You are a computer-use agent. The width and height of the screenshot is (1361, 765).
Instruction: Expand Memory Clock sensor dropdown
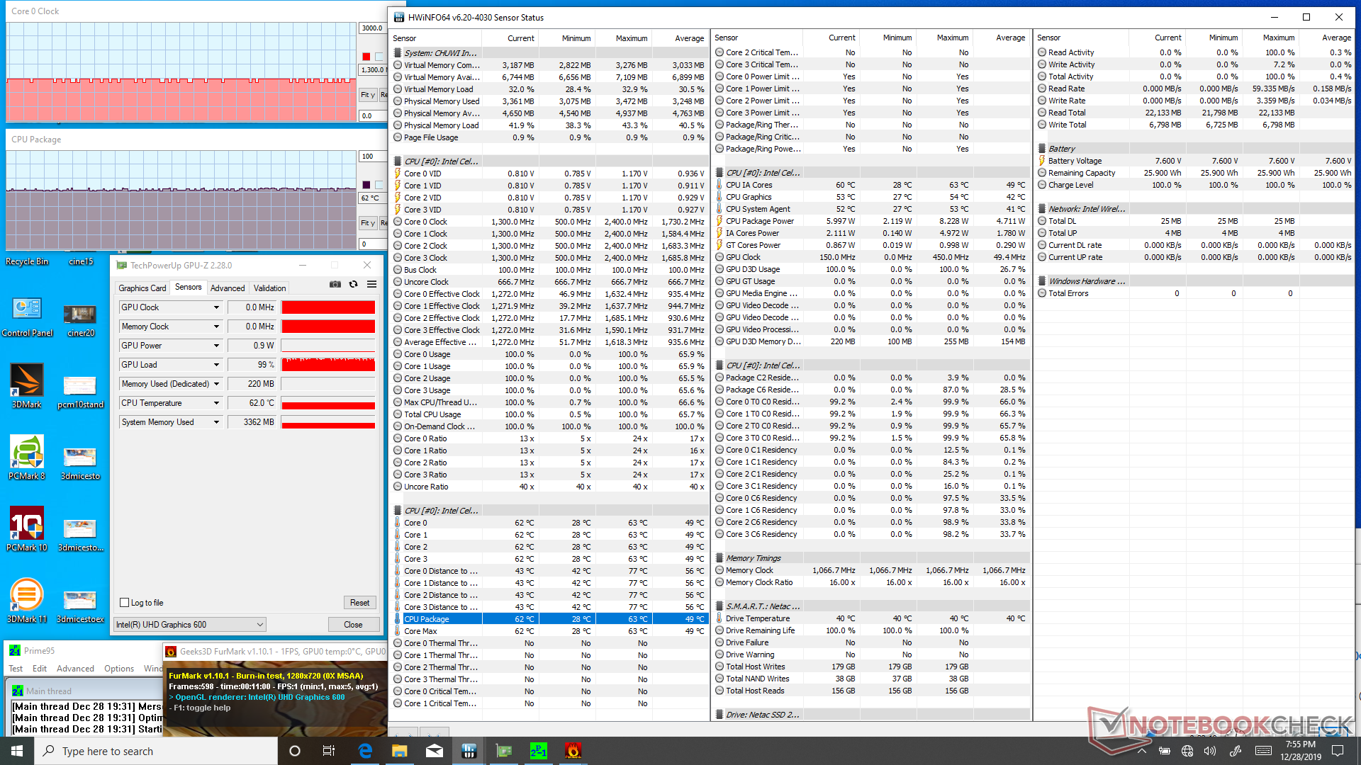click(x=216, y=327)
